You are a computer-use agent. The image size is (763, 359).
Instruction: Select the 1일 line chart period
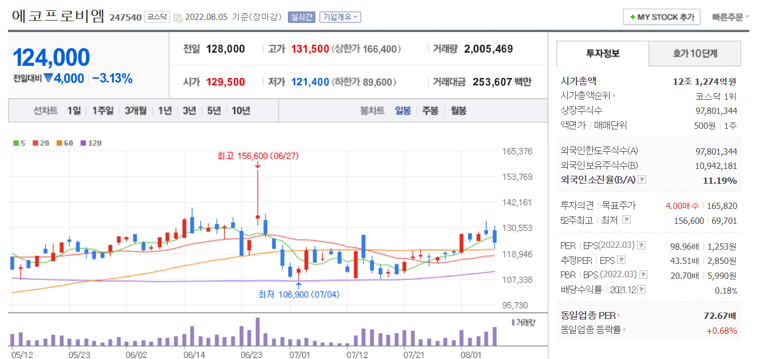click(74, 111)
